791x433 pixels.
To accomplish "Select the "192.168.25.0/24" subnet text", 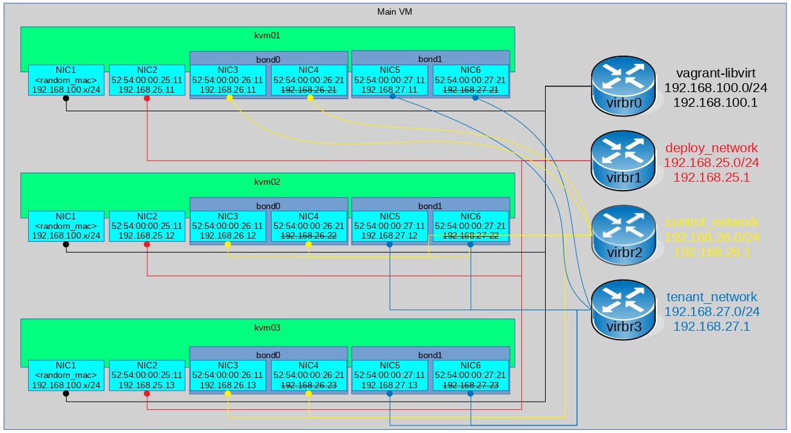I will point(712,162).
